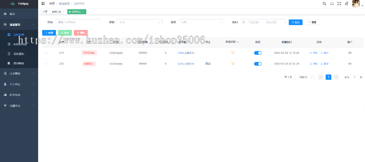This screenshot has width=365, height=162.
Task: Click the go-to-page number input
Action: (355, 77)
